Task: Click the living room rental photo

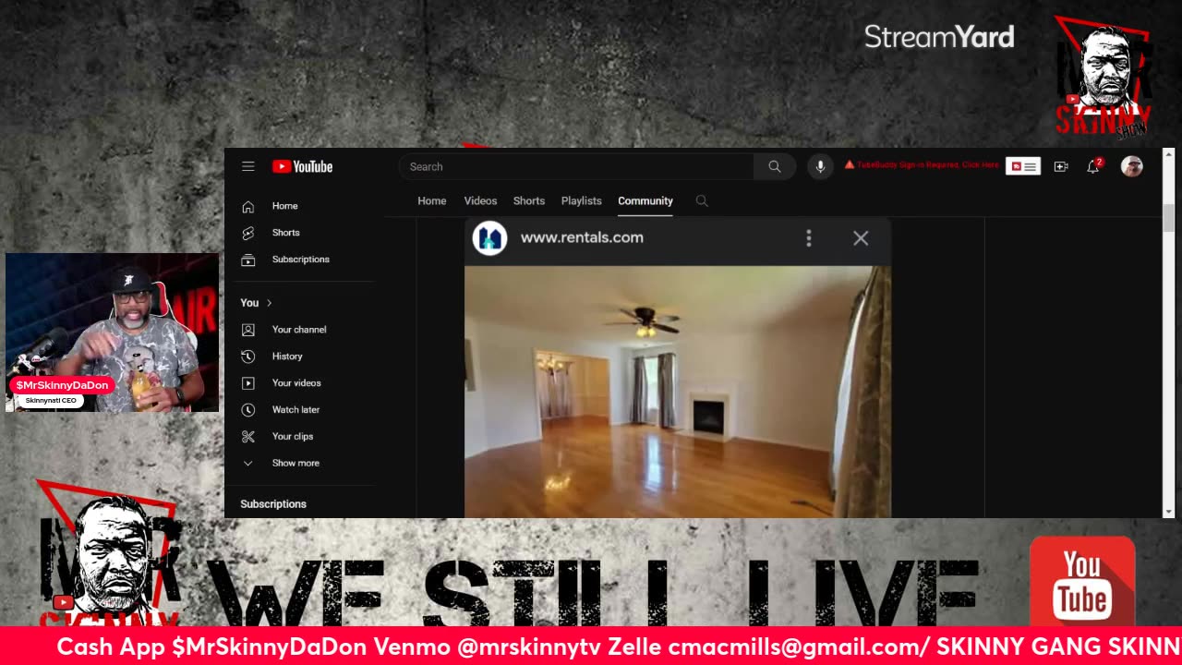Action: tap(678, 392)
